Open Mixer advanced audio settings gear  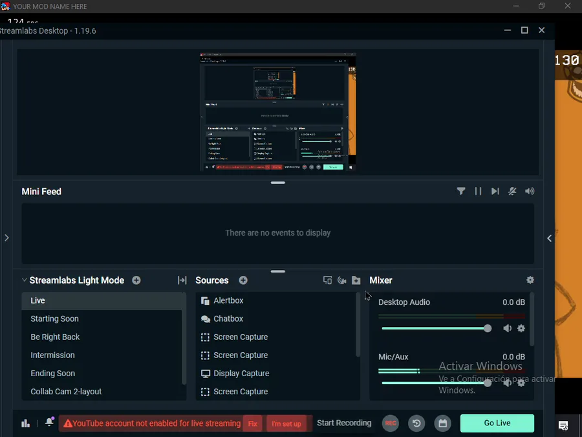click(530, 280)
